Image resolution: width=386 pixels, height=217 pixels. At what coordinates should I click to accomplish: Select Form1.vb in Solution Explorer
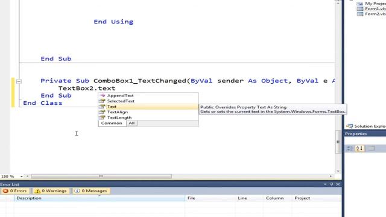(x=372, y=8)
